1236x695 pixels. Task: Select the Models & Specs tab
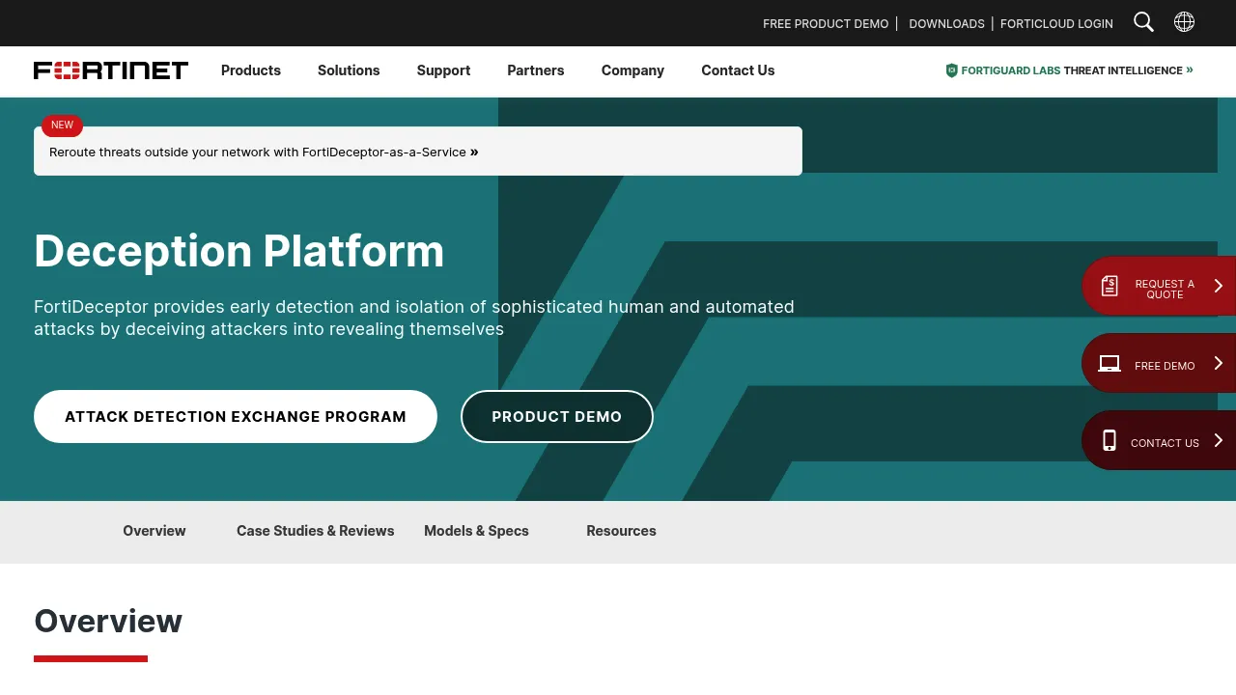pyautogui.click(x=476, y=531)
